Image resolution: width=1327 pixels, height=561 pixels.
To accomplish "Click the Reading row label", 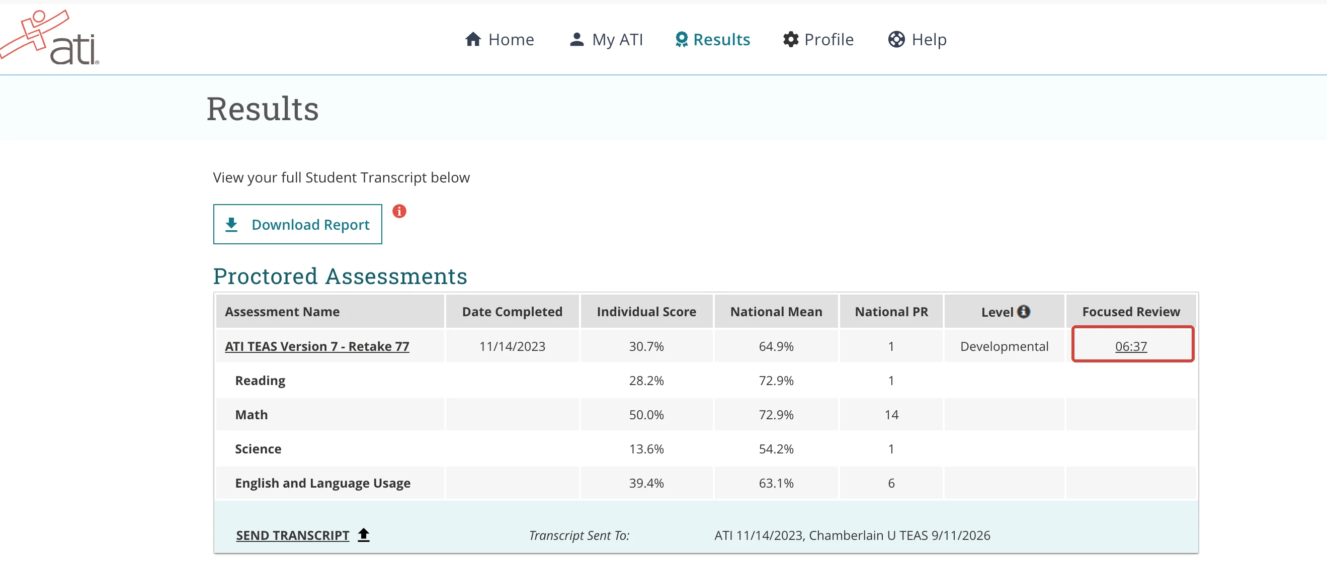I will coord(260,381).
